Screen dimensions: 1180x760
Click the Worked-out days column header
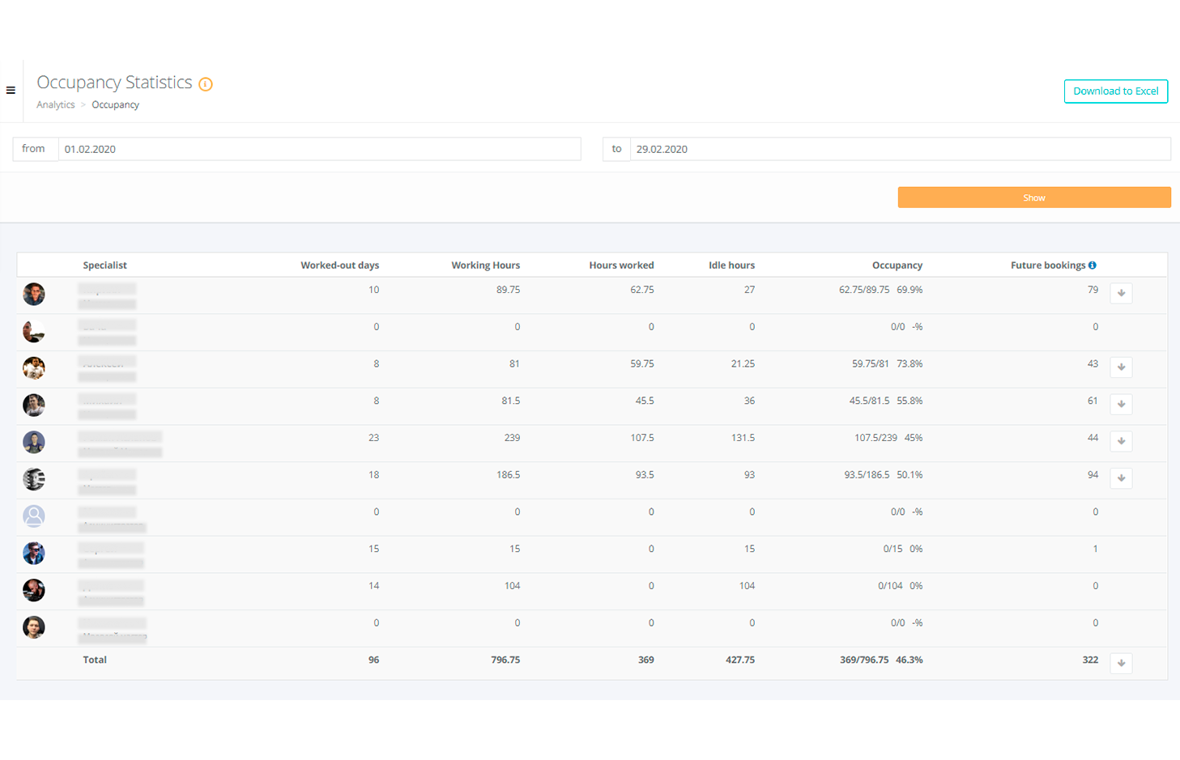click(x=339, y=265)
